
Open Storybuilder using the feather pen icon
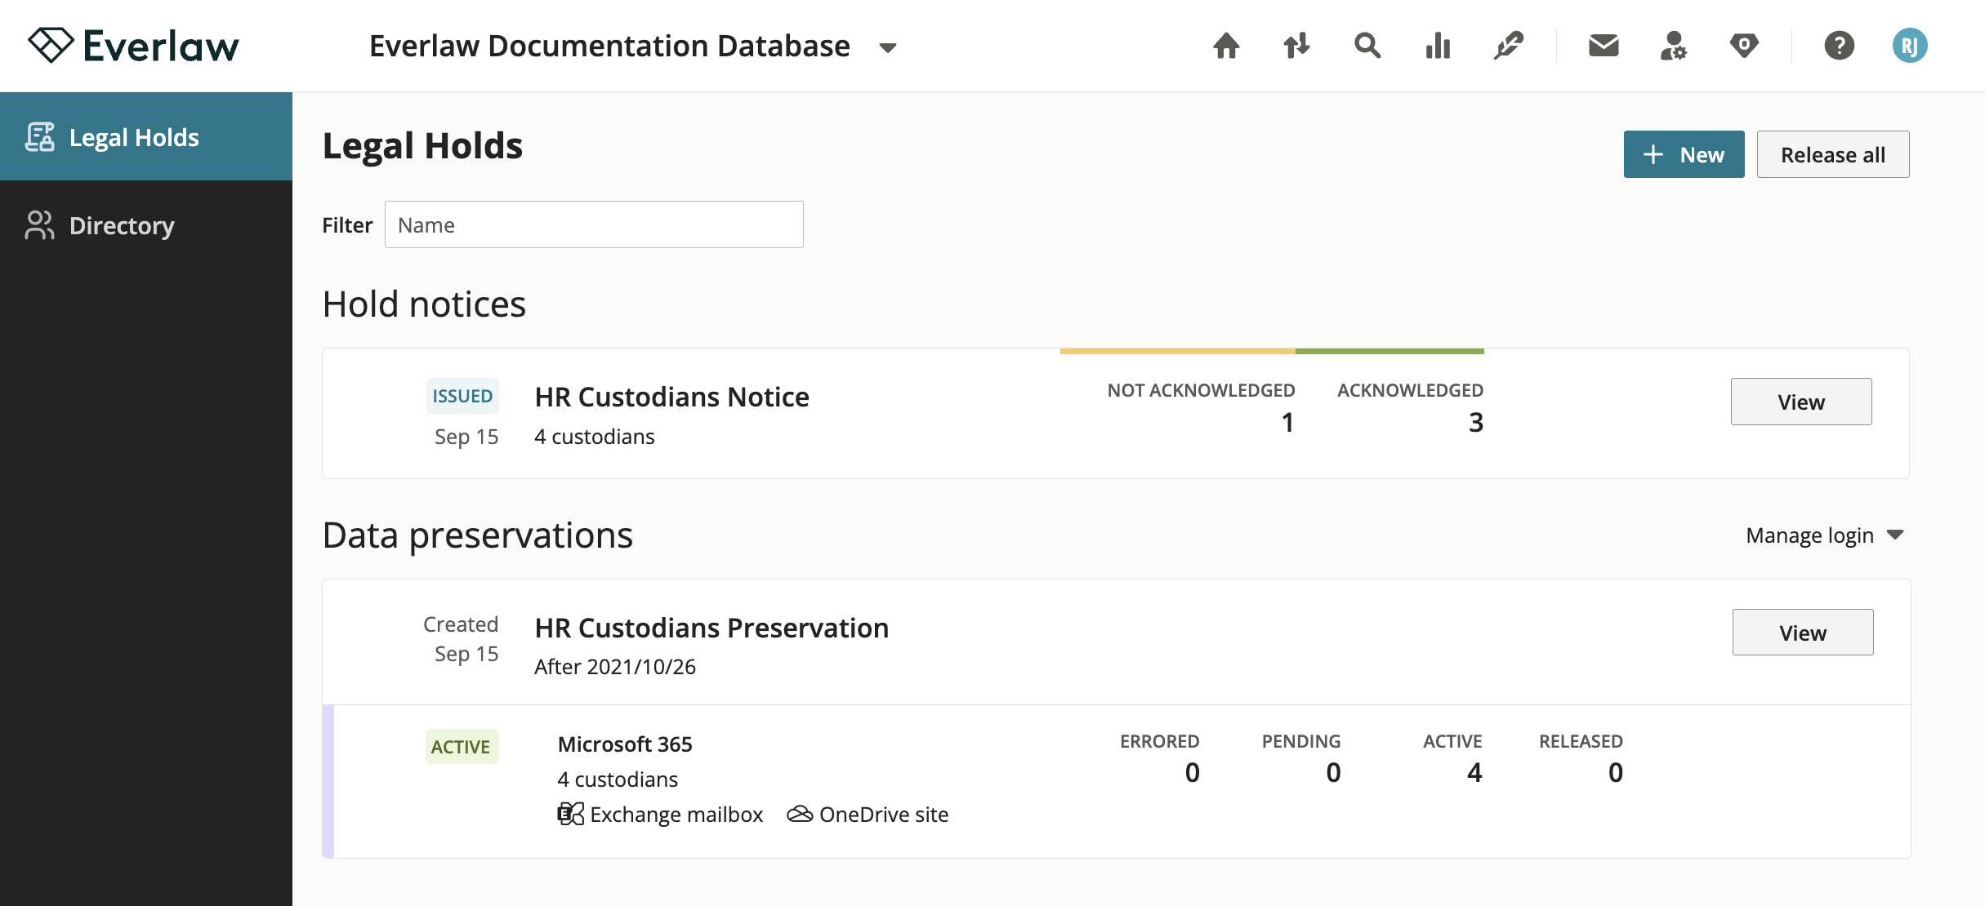(x=1507, y=46)
